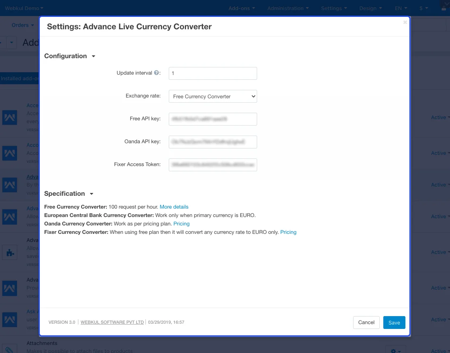Visit the Webkul Software Pvt Ltd link
Screen dimensions: 450x353
(112, 322)
